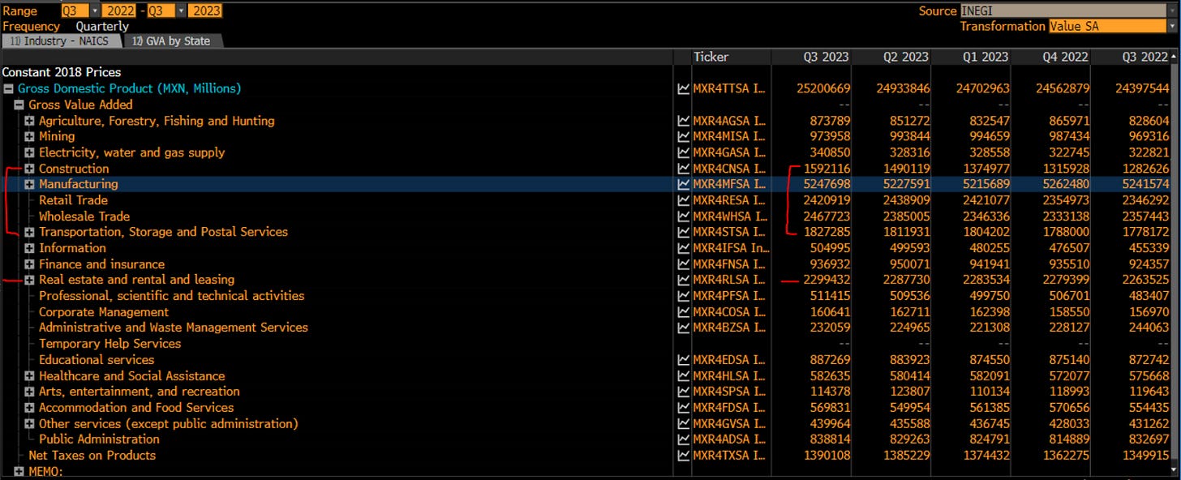The width and height of the screenshot is (1181, 480).
Task: Open chart icon for Corporate Management row
Action: click(683, 312)
